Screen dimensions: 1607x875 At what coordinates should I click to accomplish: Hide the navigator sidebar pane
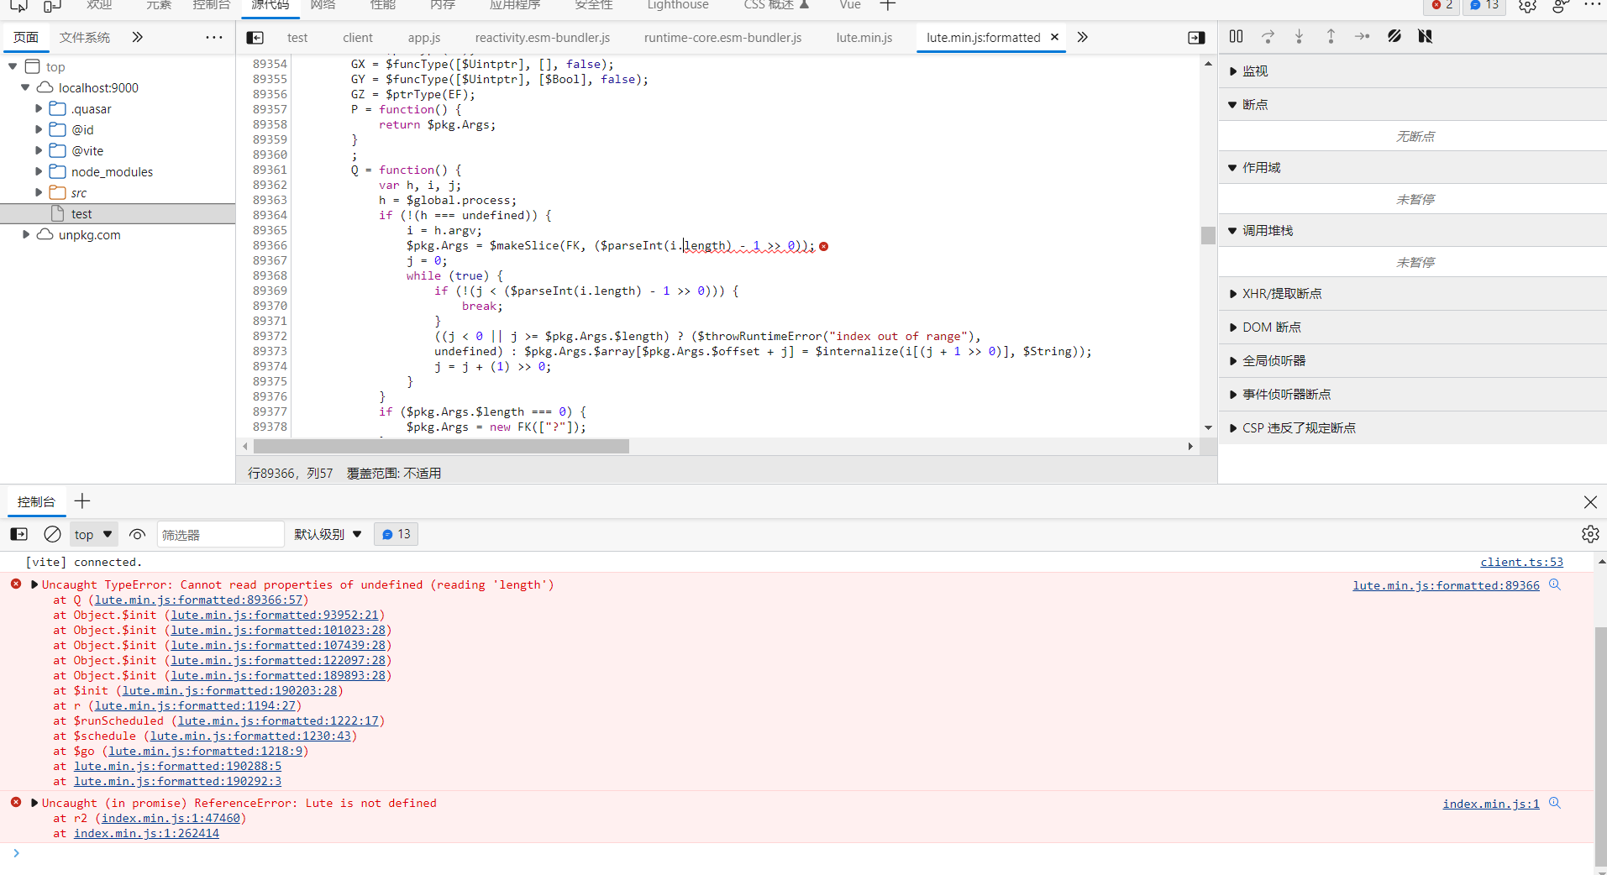coord(255,38)
